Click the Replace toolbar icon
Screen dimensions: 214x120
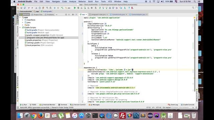(x=50, y=8)
